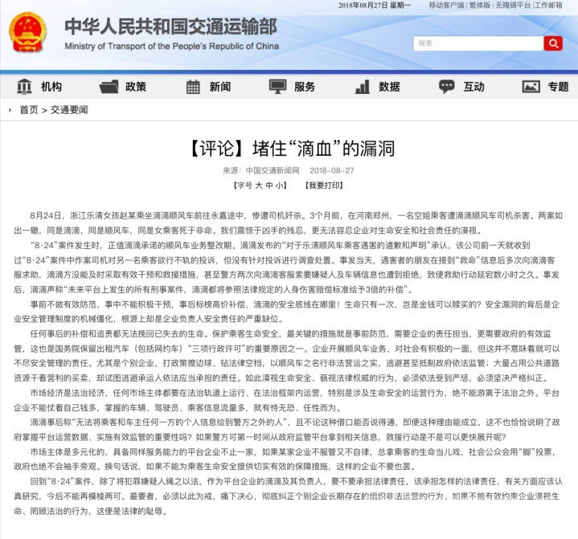This screenshot has width=578, height=539.
Task: Click the paragraph starting 市场主体是多元化的
Action: tap(285, 459)
